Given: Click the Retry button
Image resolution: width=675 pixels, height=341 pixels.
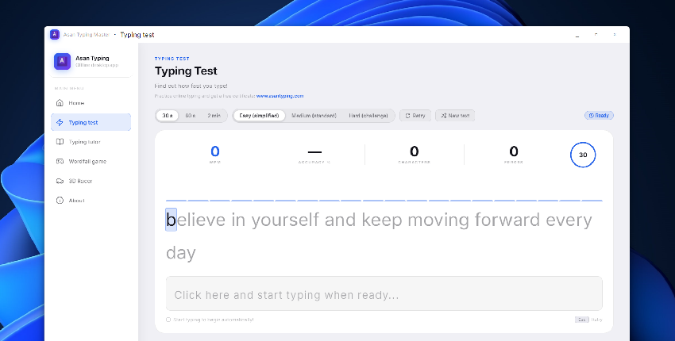Looking at the screenshot, I should tap(415, 116).
